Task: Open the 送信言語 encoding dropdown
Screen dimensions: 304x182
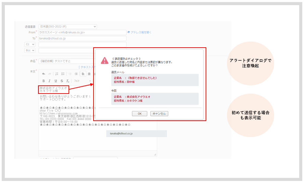Action: click(68, 26)
